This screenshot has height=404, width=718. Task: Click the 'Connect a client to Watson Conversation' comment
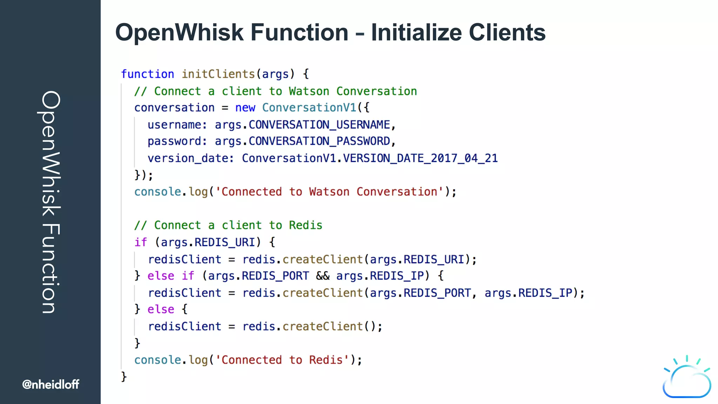tap(276, 91)
